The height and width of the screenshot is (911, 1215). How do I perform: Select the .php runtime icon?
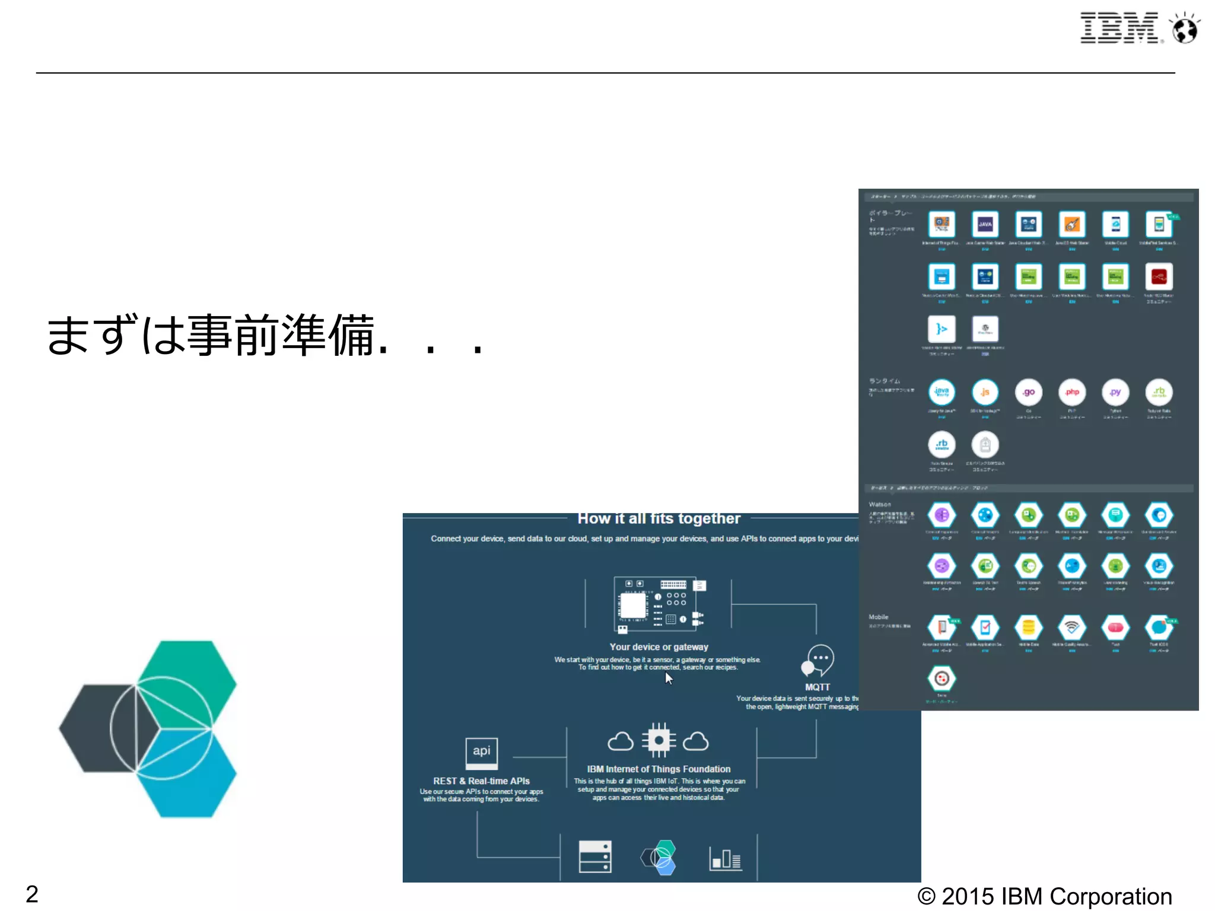coord(1072,392)
